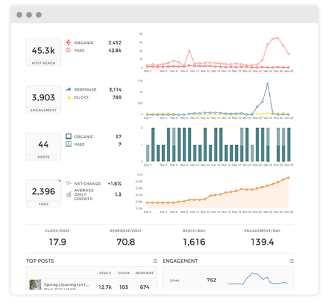Image resolution: width=333 pixels, height=304 pixels.
Task: Open the 'Spring cleaning isn't...' post link
Action: click(x=67, y=284)
